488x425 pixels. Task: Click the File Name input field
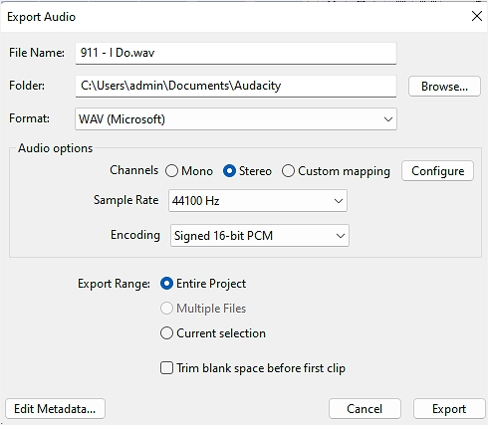236,53
